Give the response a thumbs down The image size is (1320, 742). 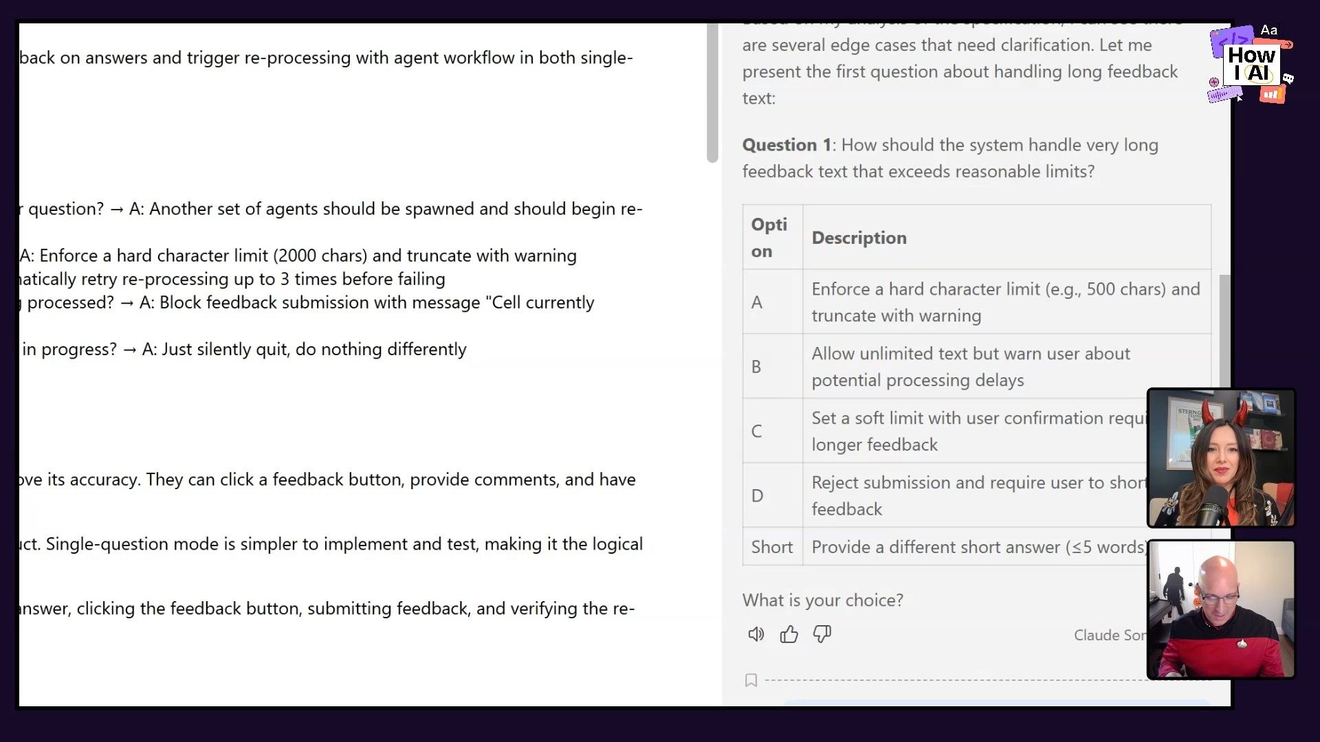tap(822, 634)
